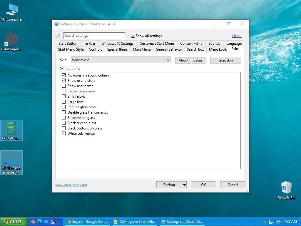The width and height of the screenshot is (301, 226).
Task: Click the magnifier icon beside search settings
Action: (58, 36)
